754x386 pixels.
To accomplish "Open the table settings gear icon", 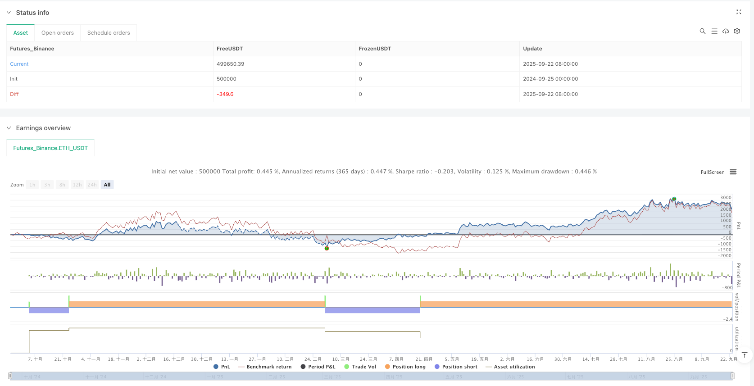I will (x=737, y=31).
